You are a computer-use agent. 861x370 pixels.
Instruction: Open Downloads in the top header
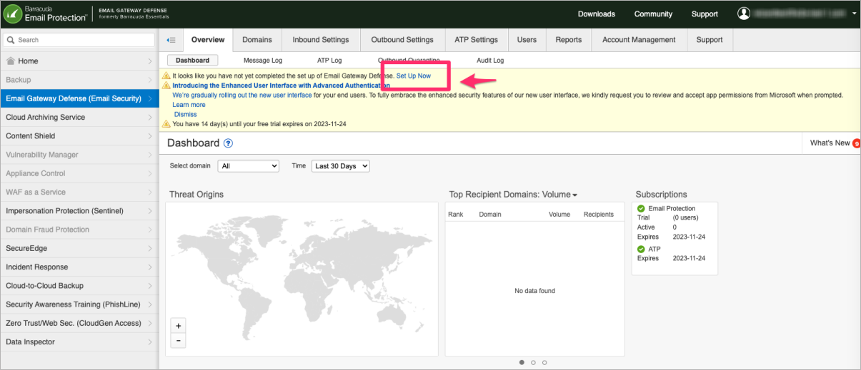point(597,14)
